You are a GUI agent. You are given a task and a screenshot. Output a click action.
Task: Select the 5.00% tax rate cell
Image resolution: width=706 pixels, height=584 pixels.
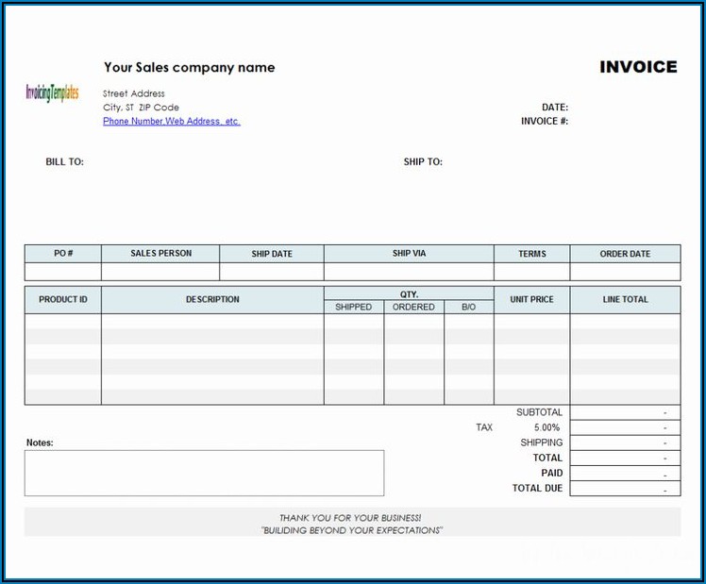tap(546, 427)
